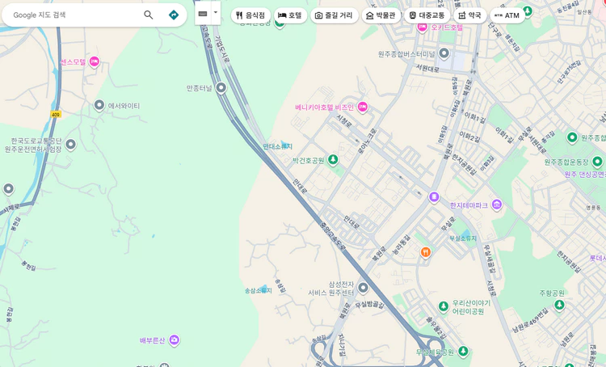
Task: Choose the 대중교통 filter chip
Action: pyautogui.click(x=427, y=15)
